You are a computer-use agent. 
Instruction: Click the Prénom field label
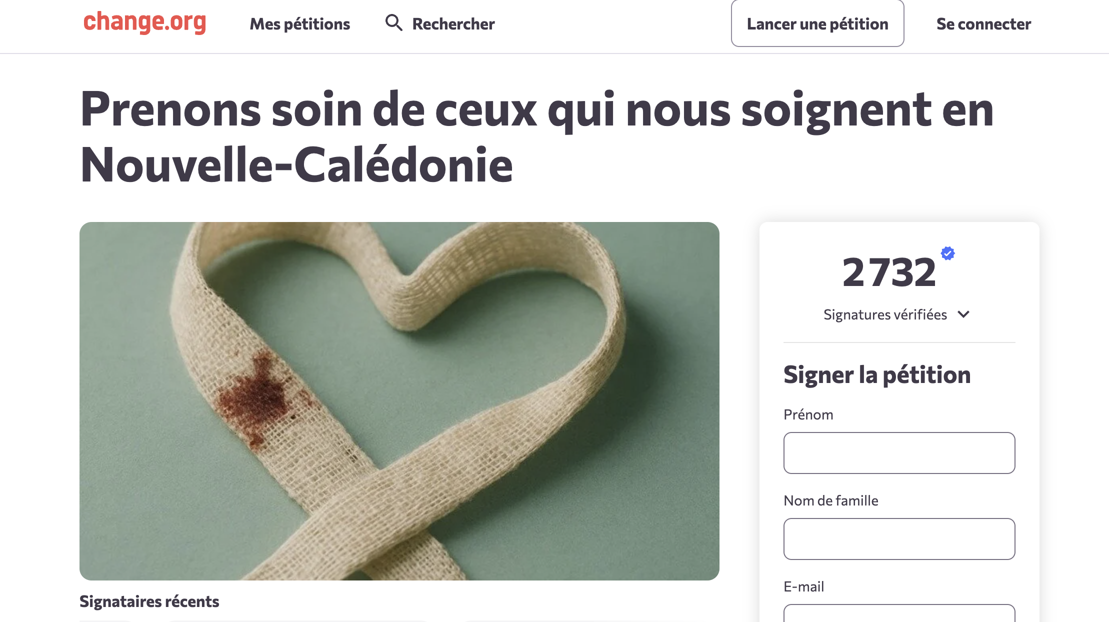pyautogui.click(x=808, y=414)
